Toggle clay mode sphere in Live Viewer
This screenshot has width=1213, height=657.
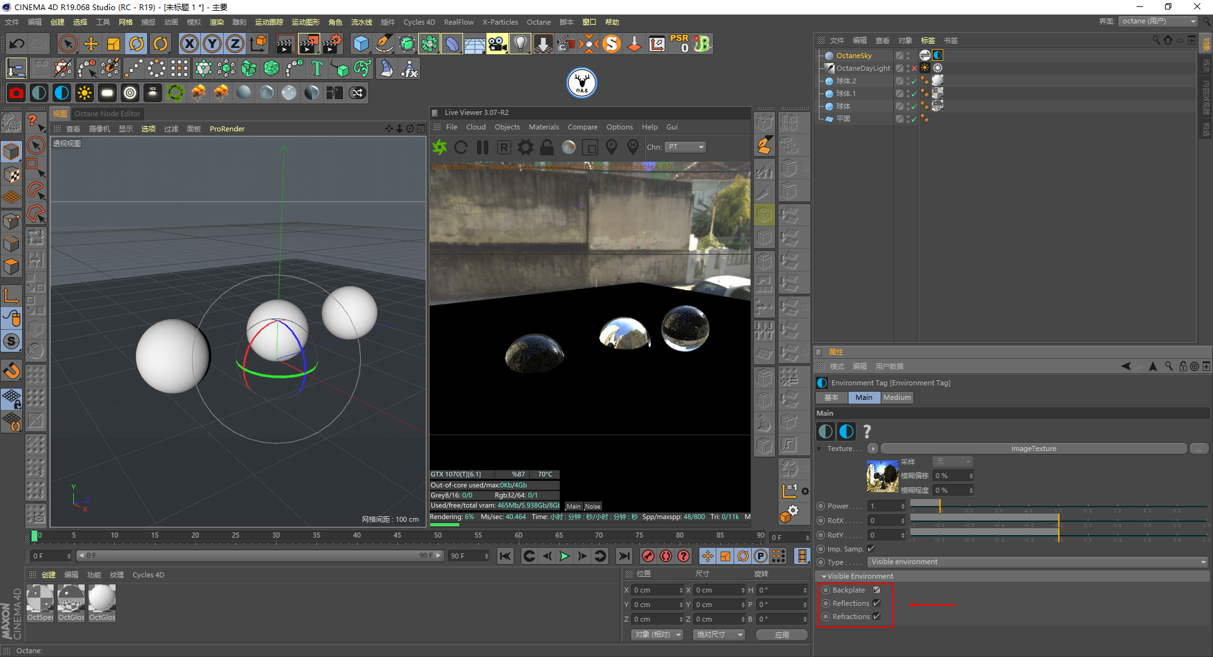569,147
